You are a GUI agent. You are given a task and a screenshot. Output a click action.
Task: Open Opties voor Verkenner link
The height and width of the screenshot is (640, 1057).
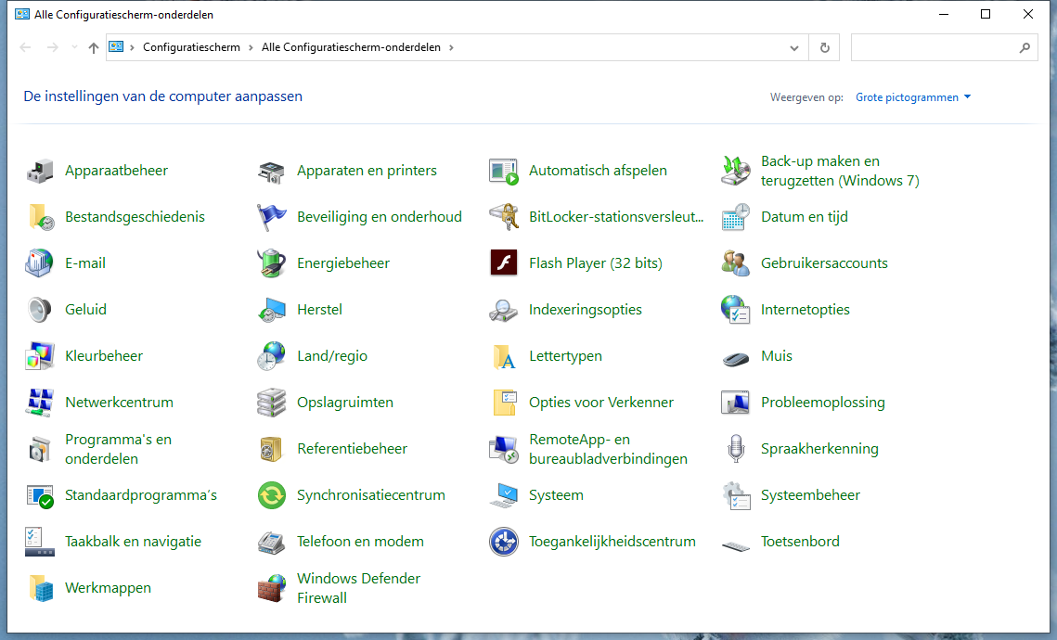pyautogui.click(x=601, y=403)
